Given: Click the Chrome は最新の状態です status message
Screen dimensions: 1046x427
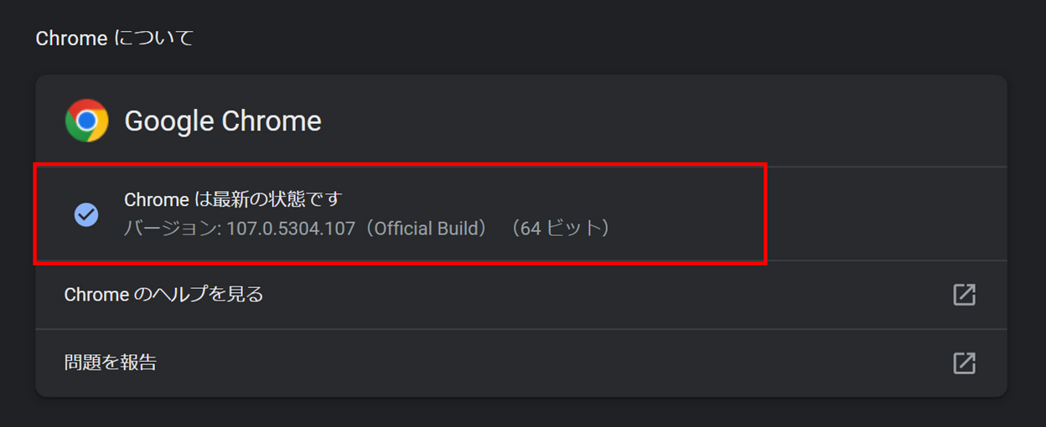Looking at the screenshot, I should tap(234, 199).
